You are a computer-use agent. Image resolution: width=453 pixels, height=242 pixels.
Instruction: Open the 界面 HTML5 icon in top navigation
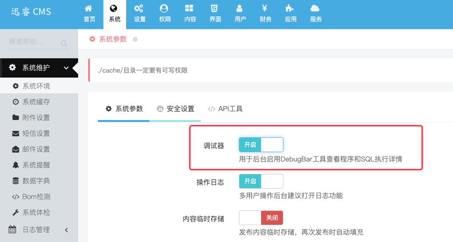click(214, 8)
